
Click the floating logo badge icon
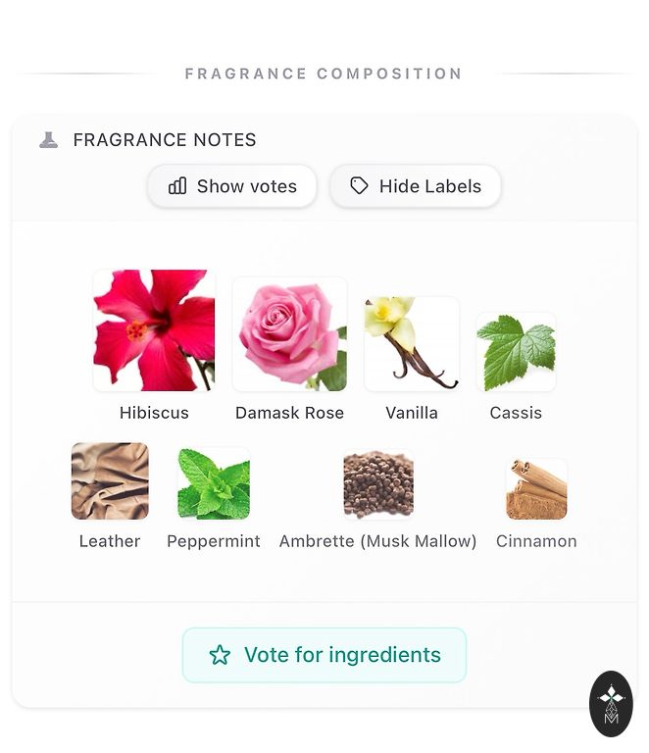point(611,703)
